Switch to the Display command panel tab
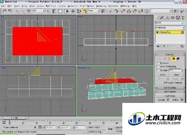This screenshot has height=135, width=187. coord(178,18)
